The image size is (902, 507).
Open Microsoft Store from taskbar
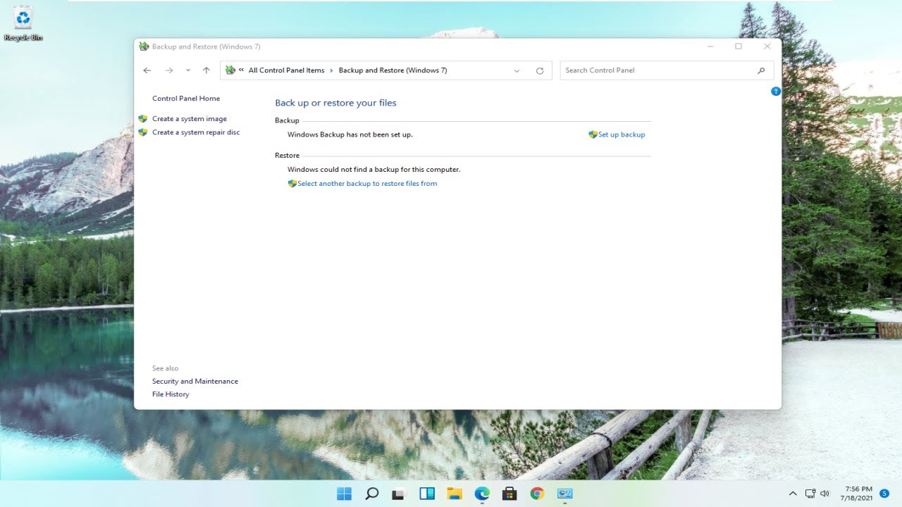tap(509, 494)
